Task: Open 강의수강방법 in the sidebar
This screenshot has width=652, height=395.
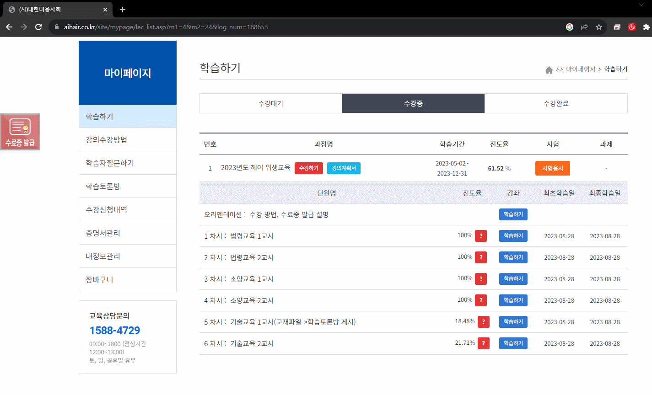Action: [128, 140]
